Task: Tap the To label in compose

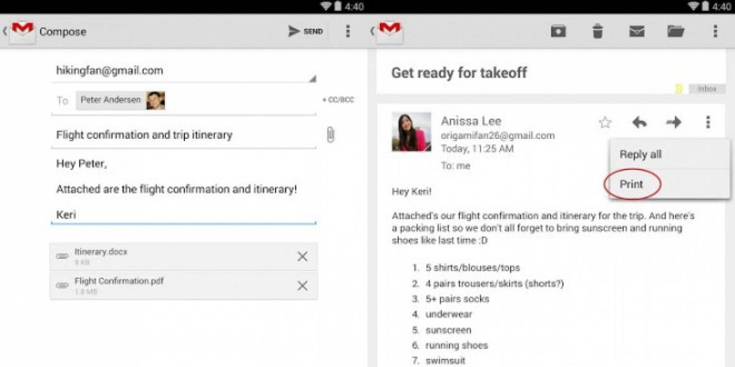Action: pyautogui.click(x=62, y=100)
